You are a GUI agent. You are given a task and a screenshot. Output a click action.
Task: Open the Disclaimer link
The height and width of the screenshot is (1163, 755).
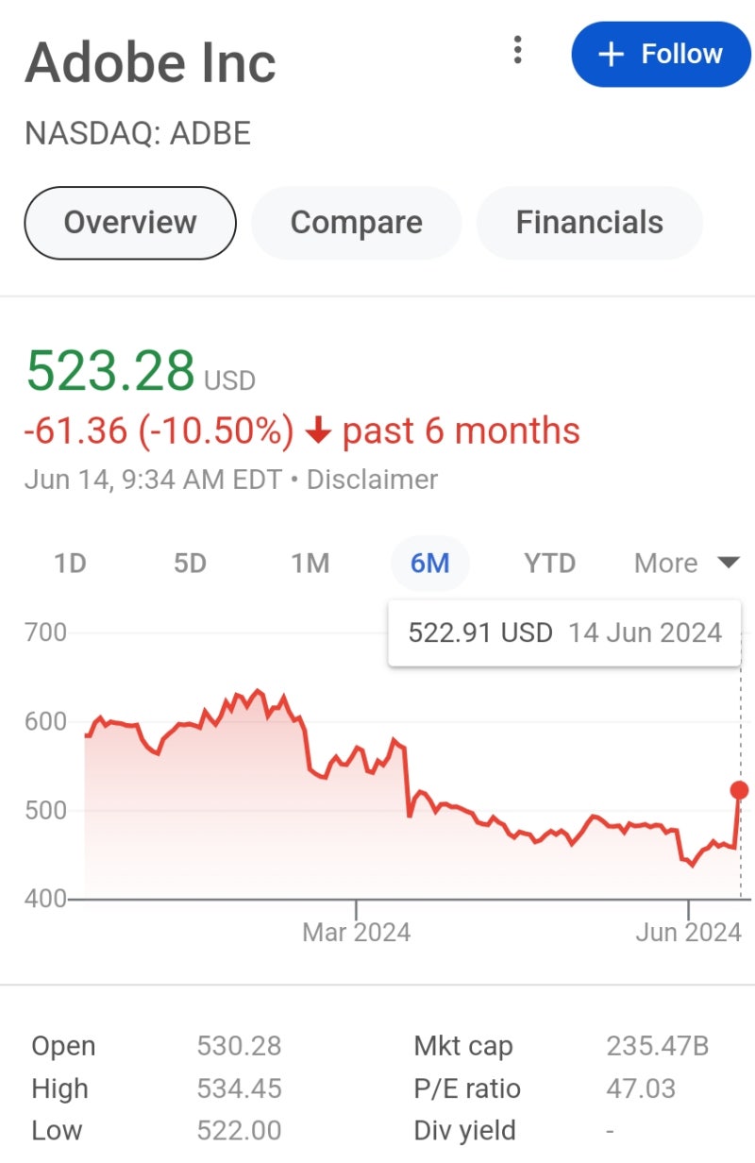click(372, 480)
